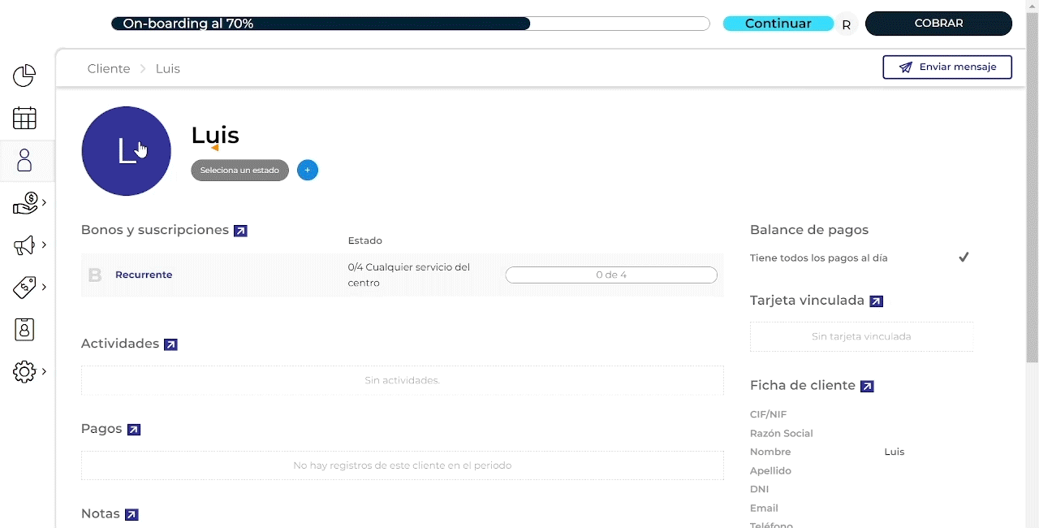Click the 0 de 4 progress bar
The width and height of the screenshot is (1039, 528).
(611, 275)
